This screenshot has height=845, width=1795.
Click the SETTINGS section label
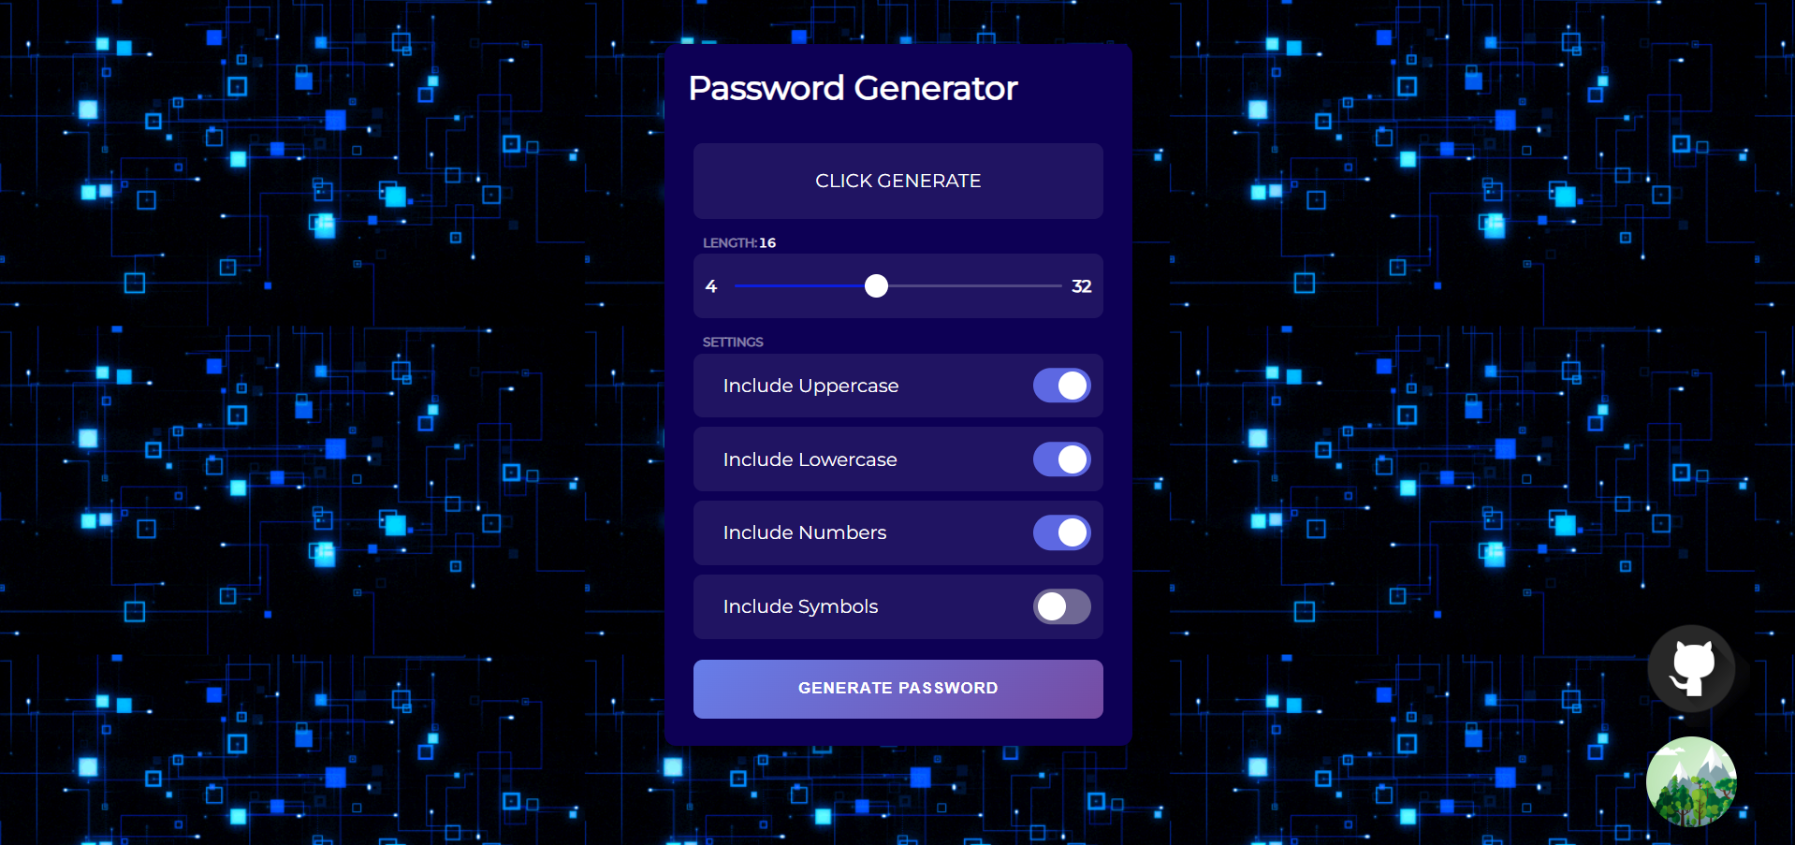click(x=733, y=342)
